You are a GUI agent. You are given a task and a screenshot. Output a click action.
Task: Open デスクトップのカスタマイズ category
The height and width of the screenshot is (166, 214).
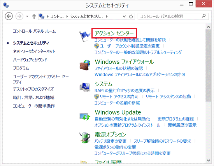(33, 89)
